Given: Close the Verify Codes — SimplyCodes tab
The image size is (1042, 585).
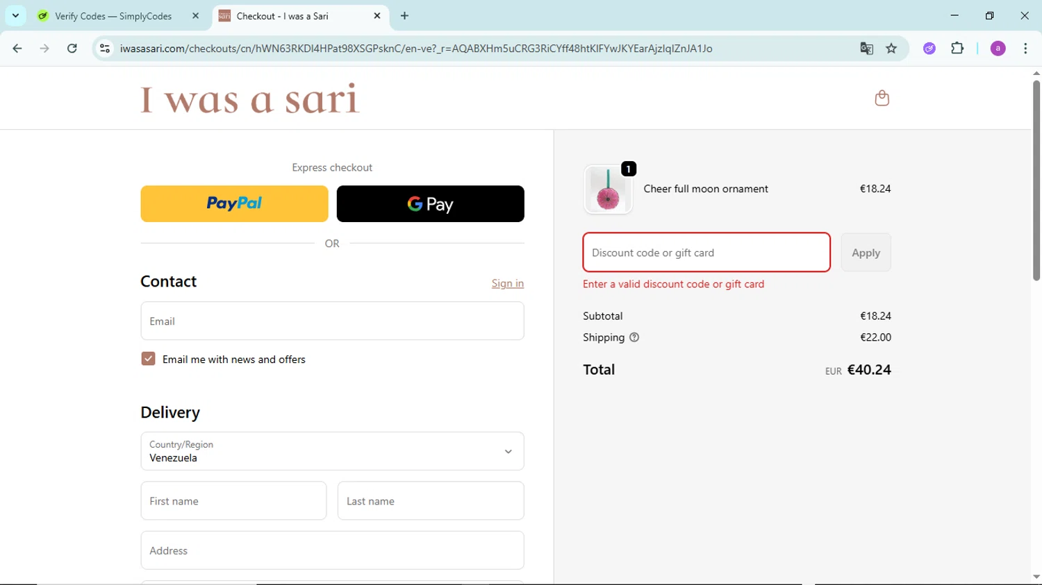Looking at the screenshot, I should (x=195, y=15).
